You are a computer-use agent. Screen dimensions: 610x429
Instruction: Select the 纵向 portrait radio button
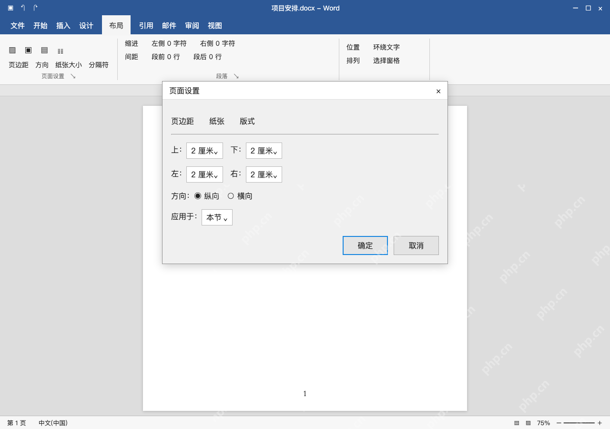[198, 196]
